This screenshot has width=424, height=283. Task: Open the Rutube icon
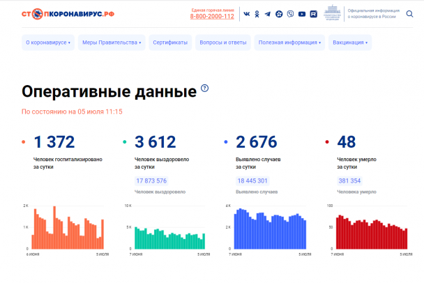coord(313,14)
